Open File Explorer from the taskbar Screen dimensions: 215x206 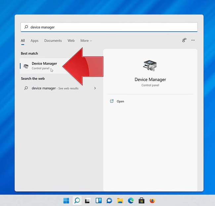pyautogui.click(x=120, y=201)
